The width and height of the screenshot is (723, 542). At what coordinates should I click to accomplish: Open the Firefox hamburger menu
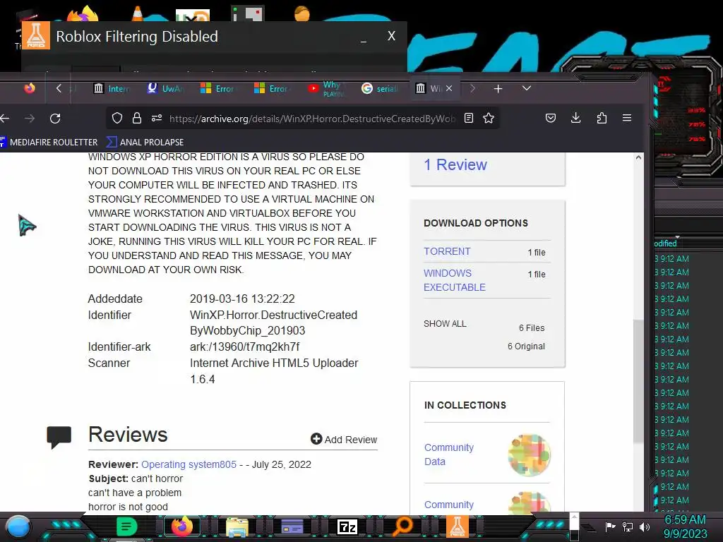tap(627, 118)
